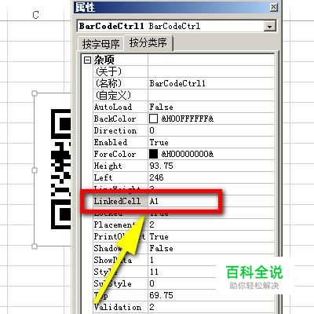Open the BarCodeCtrl1 object dropdown
This screenshot has height=314, width=314.
point(269,26)
